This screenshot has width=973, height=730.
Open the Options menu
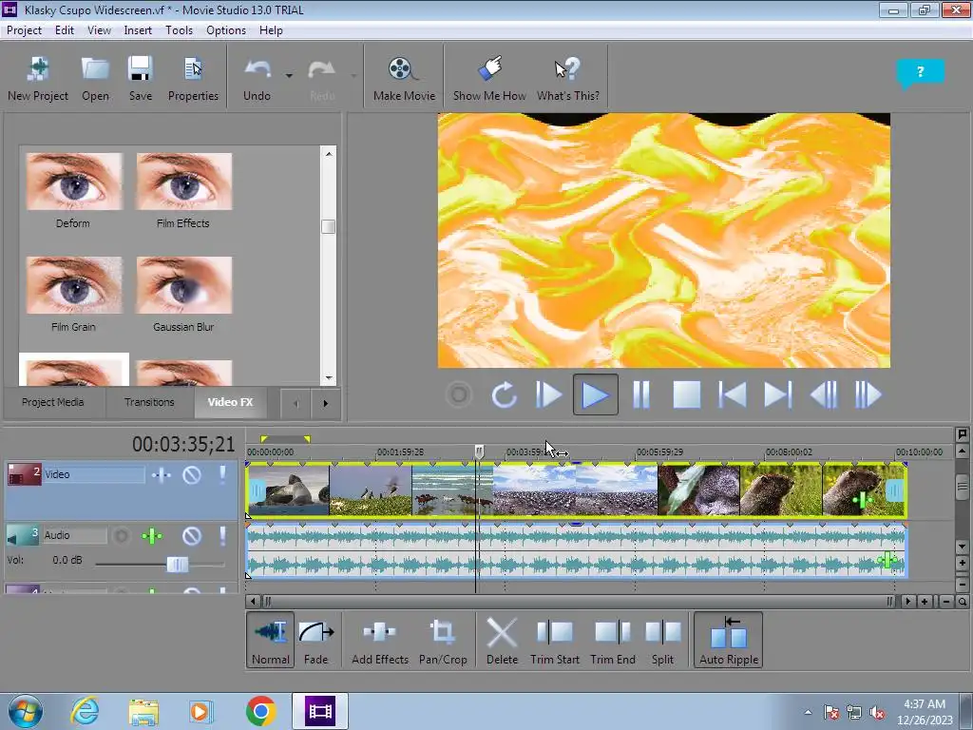226,30
